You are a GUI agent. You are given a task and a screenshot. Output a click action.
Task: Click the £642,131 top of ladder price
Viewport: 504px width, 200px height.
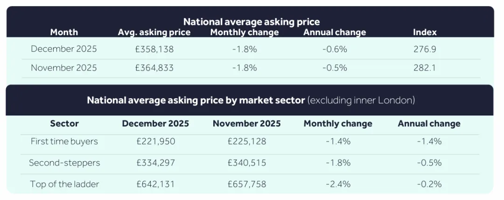click(x=155, y=184)
